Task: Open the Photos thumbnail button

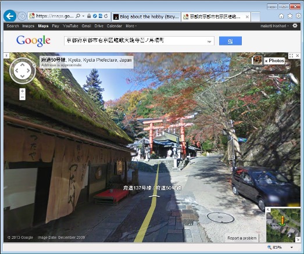Action: (x=257, y=60)
